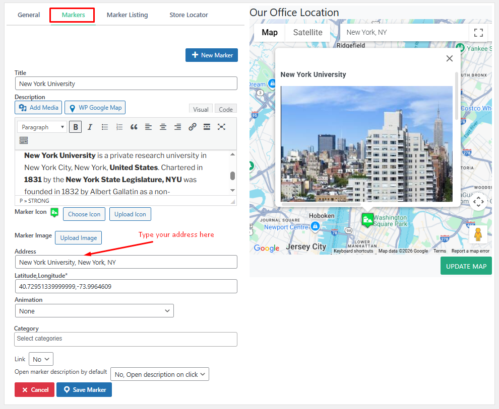The image size is (499, 409).
Task: Select the Street View pegman icon
Action: 478,234
